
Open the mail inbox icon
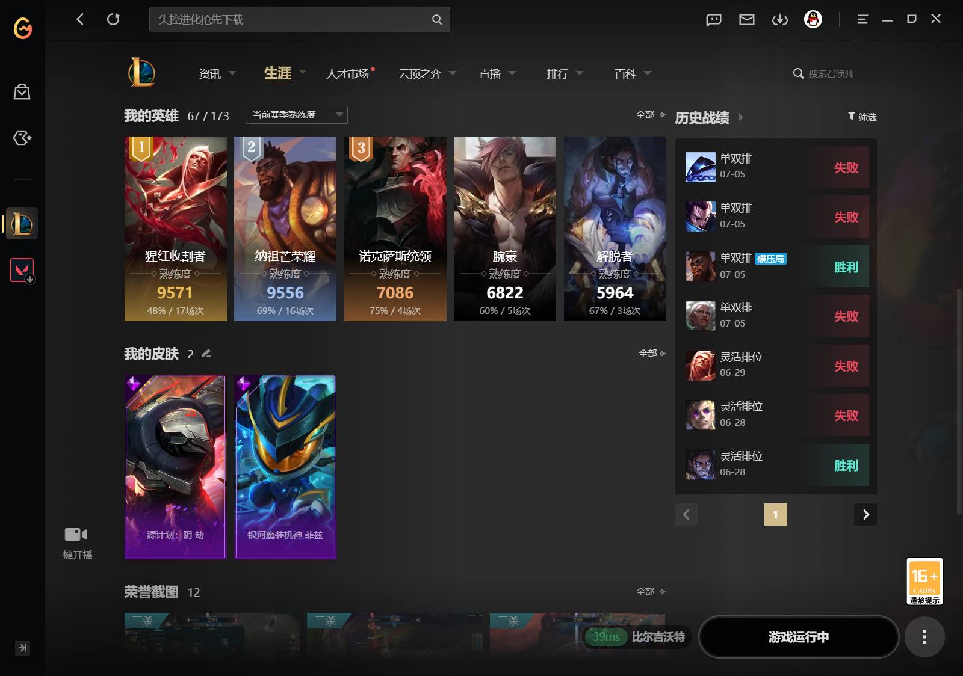click(747, 20)
